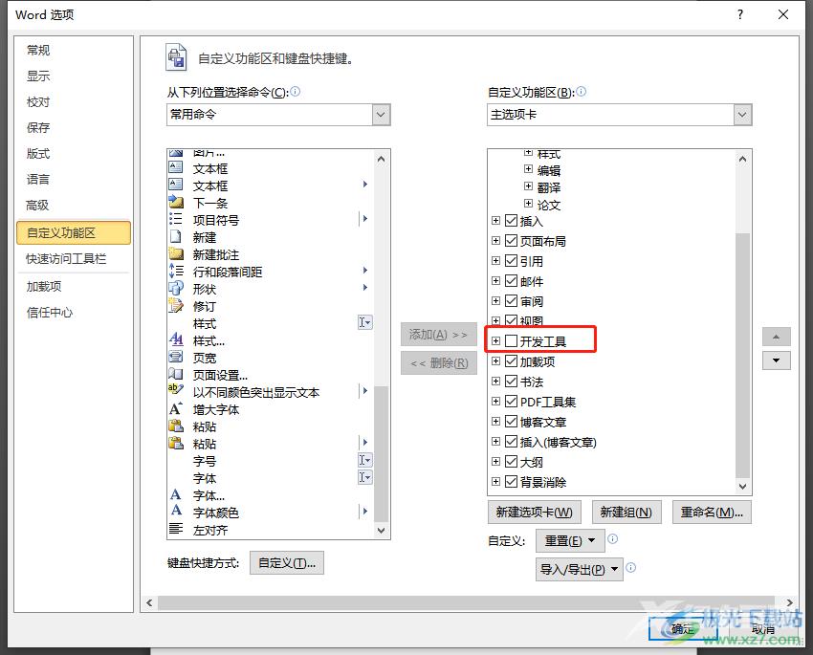Click the 添加(A) >> button
The image size is (813, 655).
tap(439, 335)
